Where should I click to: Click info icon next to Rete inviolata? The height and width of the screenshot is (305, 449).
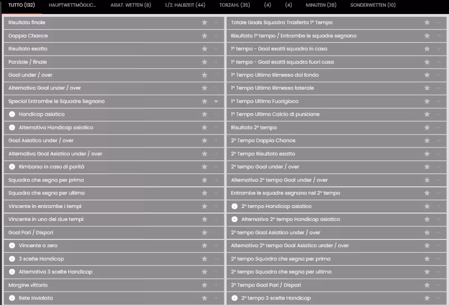(x=12, y=298)
